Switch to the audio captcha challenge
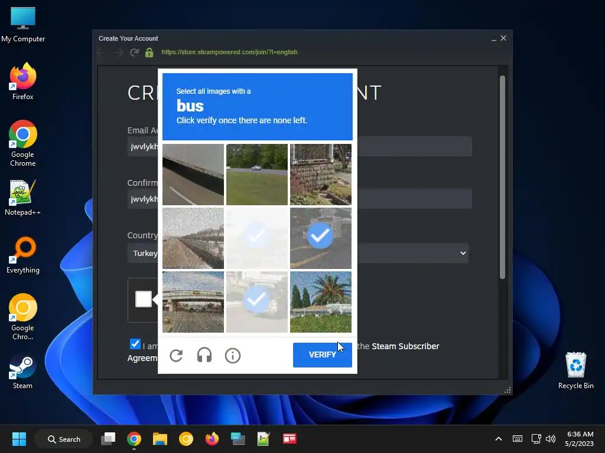605x453 pixels. tap(204, 355)
